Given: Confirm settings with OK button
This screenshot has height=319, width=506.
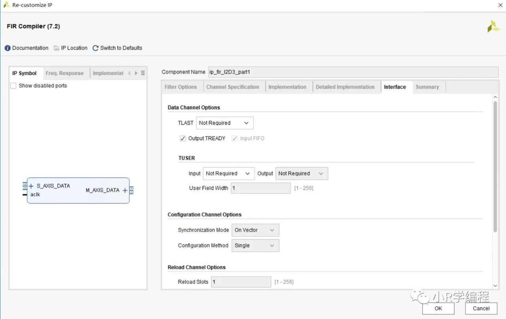Looking at the screenshot, I should tap(438, 308).
